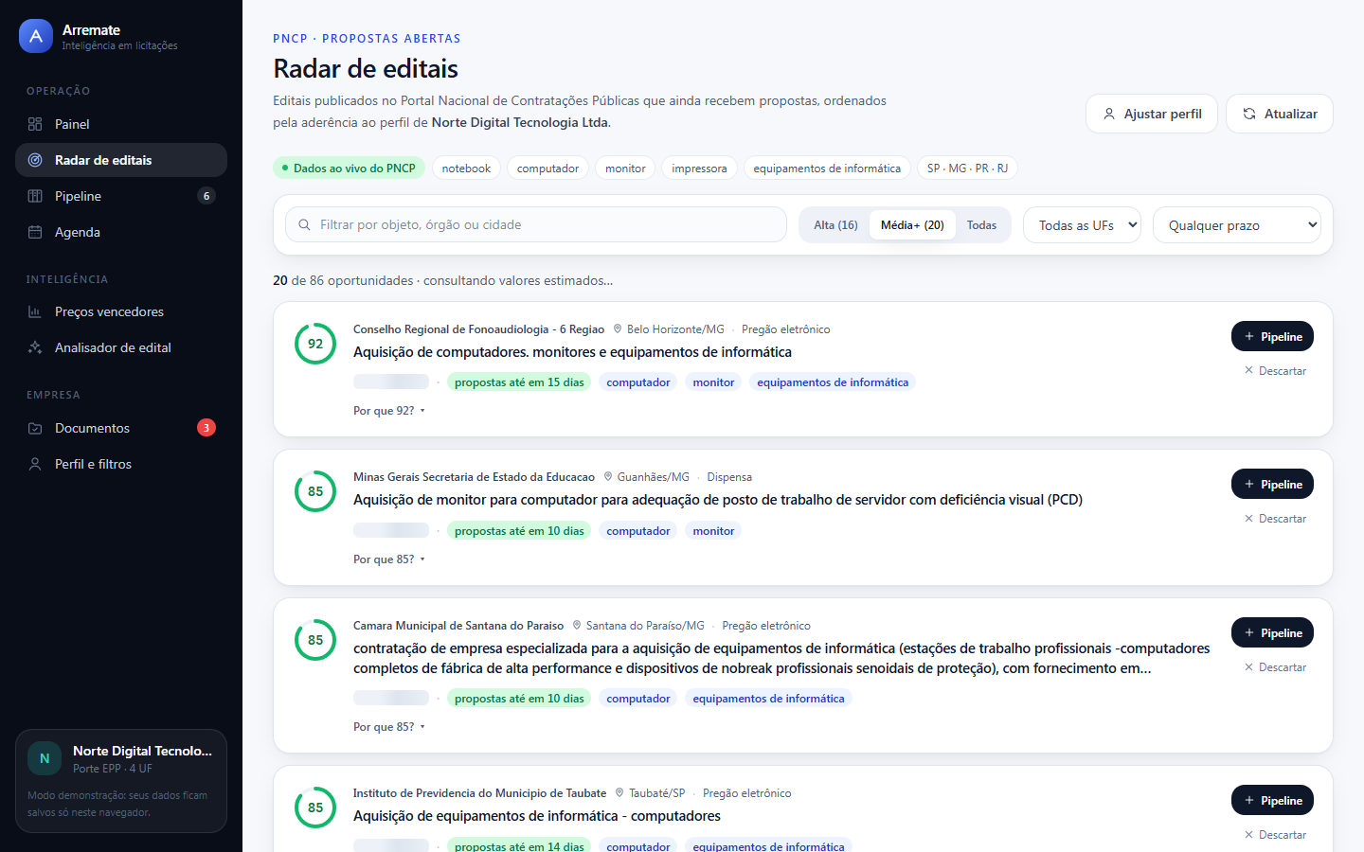
Task: Click the search magnifier icon
Action: pyautogui.click(x=304, y=225)
